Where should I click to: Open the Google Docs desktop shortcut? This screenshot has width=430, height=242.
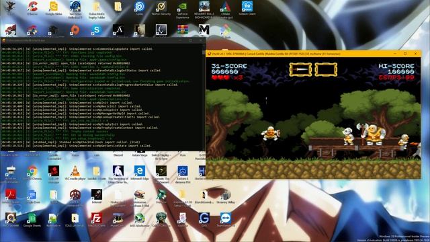32,196
